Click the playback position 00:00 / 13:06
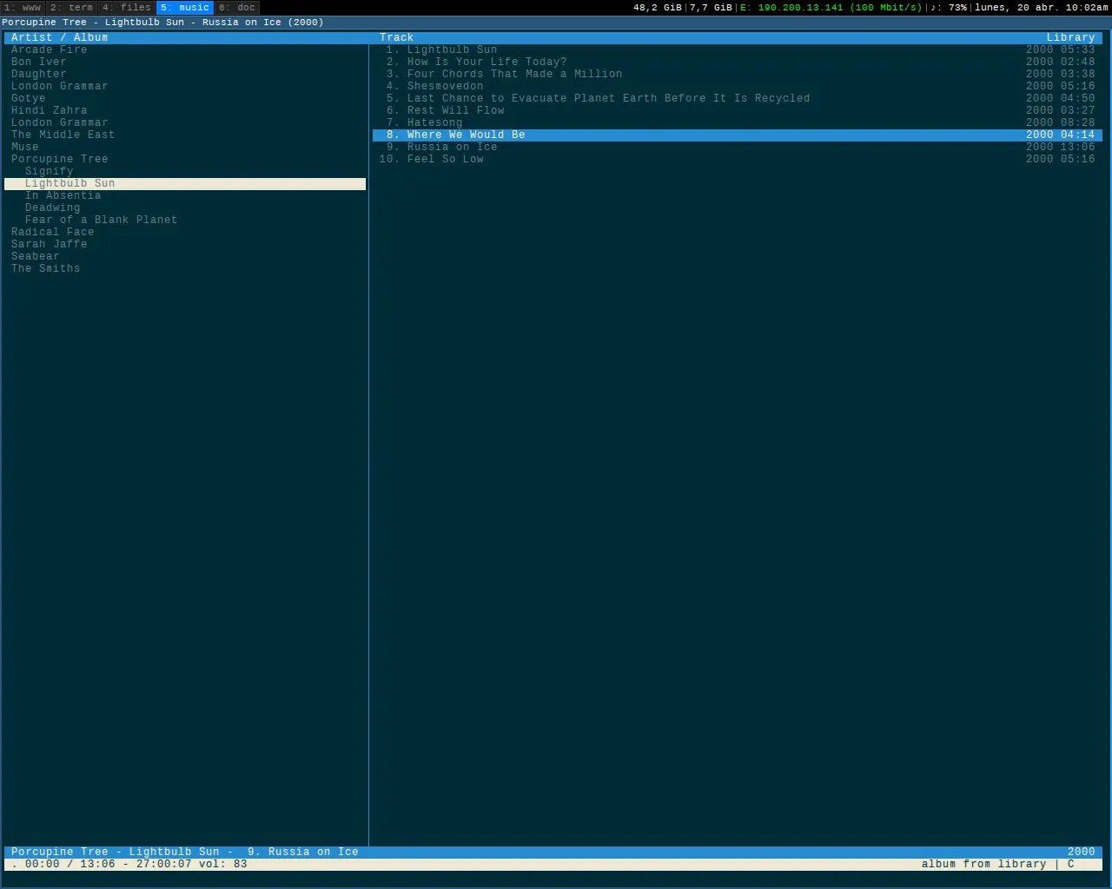Image resolution: width=1112 pixels, height=889 pixels. (x=70, y=865)
